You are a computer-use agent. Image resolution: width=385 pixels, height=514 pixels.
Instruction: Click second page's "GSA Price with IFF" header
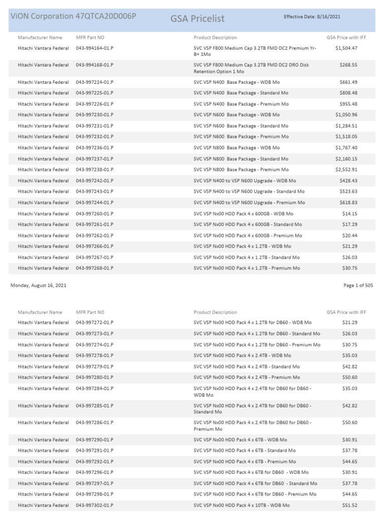point(347,312)
